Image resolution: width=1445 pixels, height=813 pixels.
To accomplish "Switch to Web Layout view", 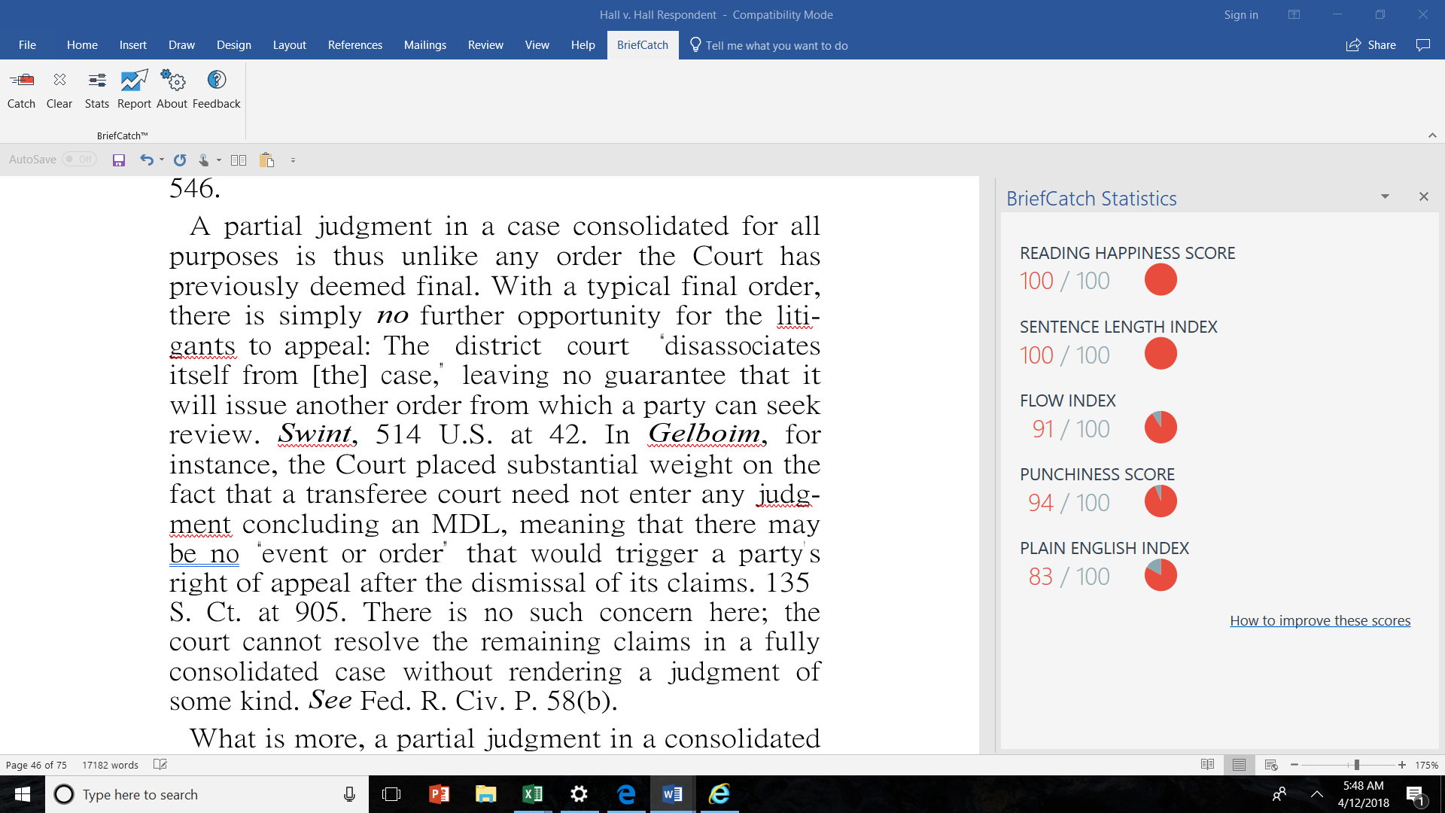I will point(1271,765).
